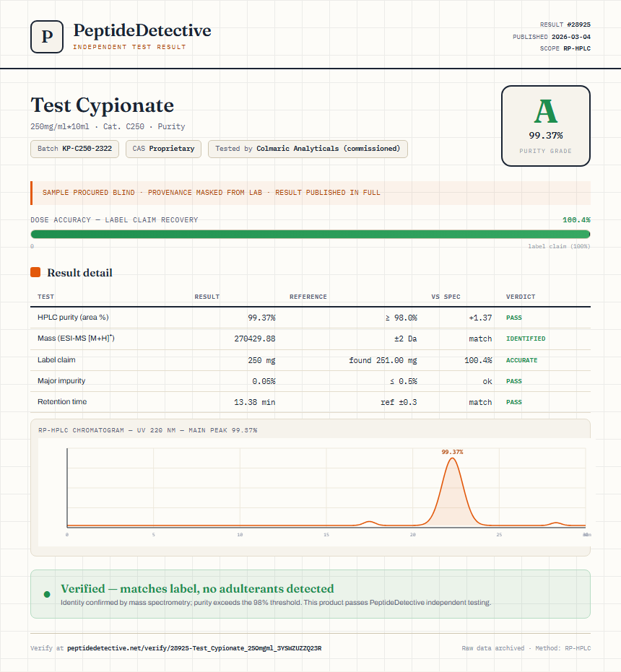The image size is (621, 672).
Task: Click the RESULT column header
Action: click(207, 297)
